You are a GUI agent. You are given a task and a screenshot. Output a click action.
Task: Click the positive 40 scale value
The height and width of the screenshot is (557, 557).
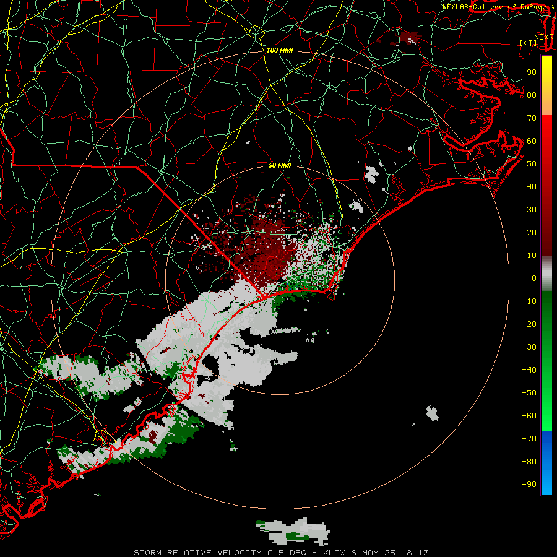[532, 186]
